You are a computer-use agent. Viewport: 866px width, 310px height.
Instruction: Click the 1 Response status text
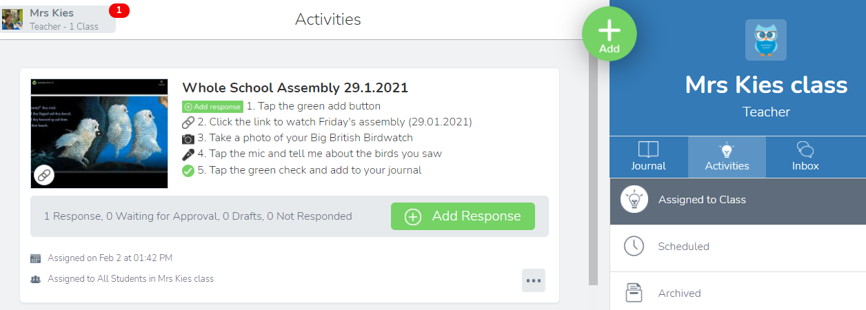[x=72, y=216]
